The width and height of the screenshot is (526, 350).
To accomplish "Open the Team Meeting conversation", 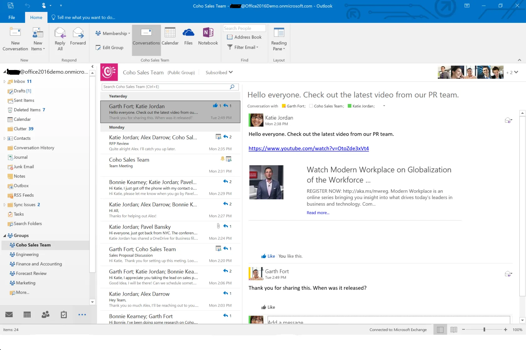I will [x=170, y=165].
